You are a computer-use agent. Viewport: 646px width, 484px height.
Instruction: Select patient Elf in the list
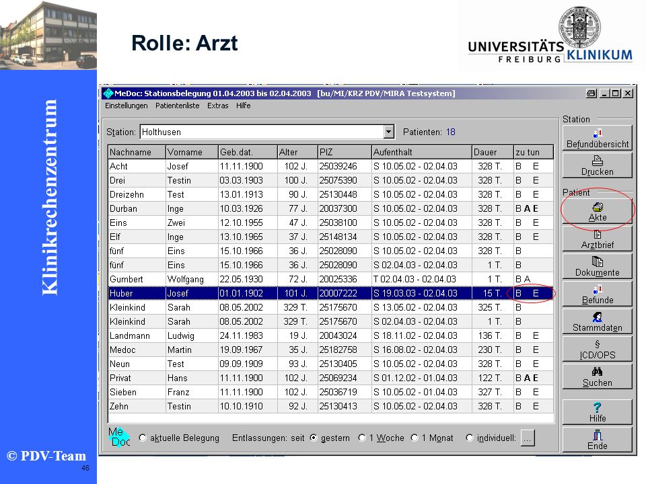coord(330,237)
